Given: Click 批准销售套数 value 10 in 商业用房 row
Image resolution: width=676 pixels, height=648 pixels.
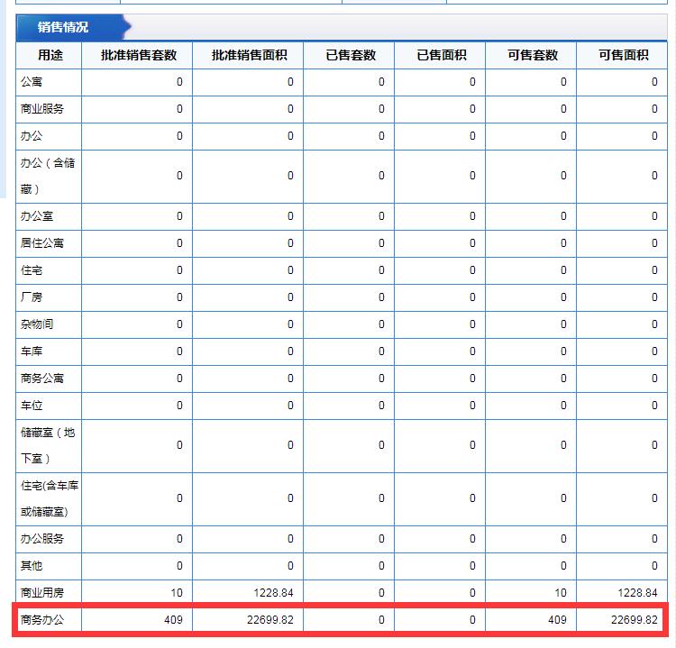Looking at the screenshot, I should tap(177, 593).
